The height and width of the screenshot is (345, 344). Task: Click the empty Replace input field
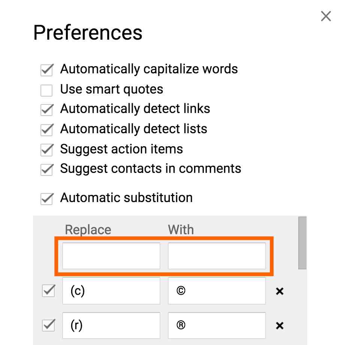coord(111,256)
